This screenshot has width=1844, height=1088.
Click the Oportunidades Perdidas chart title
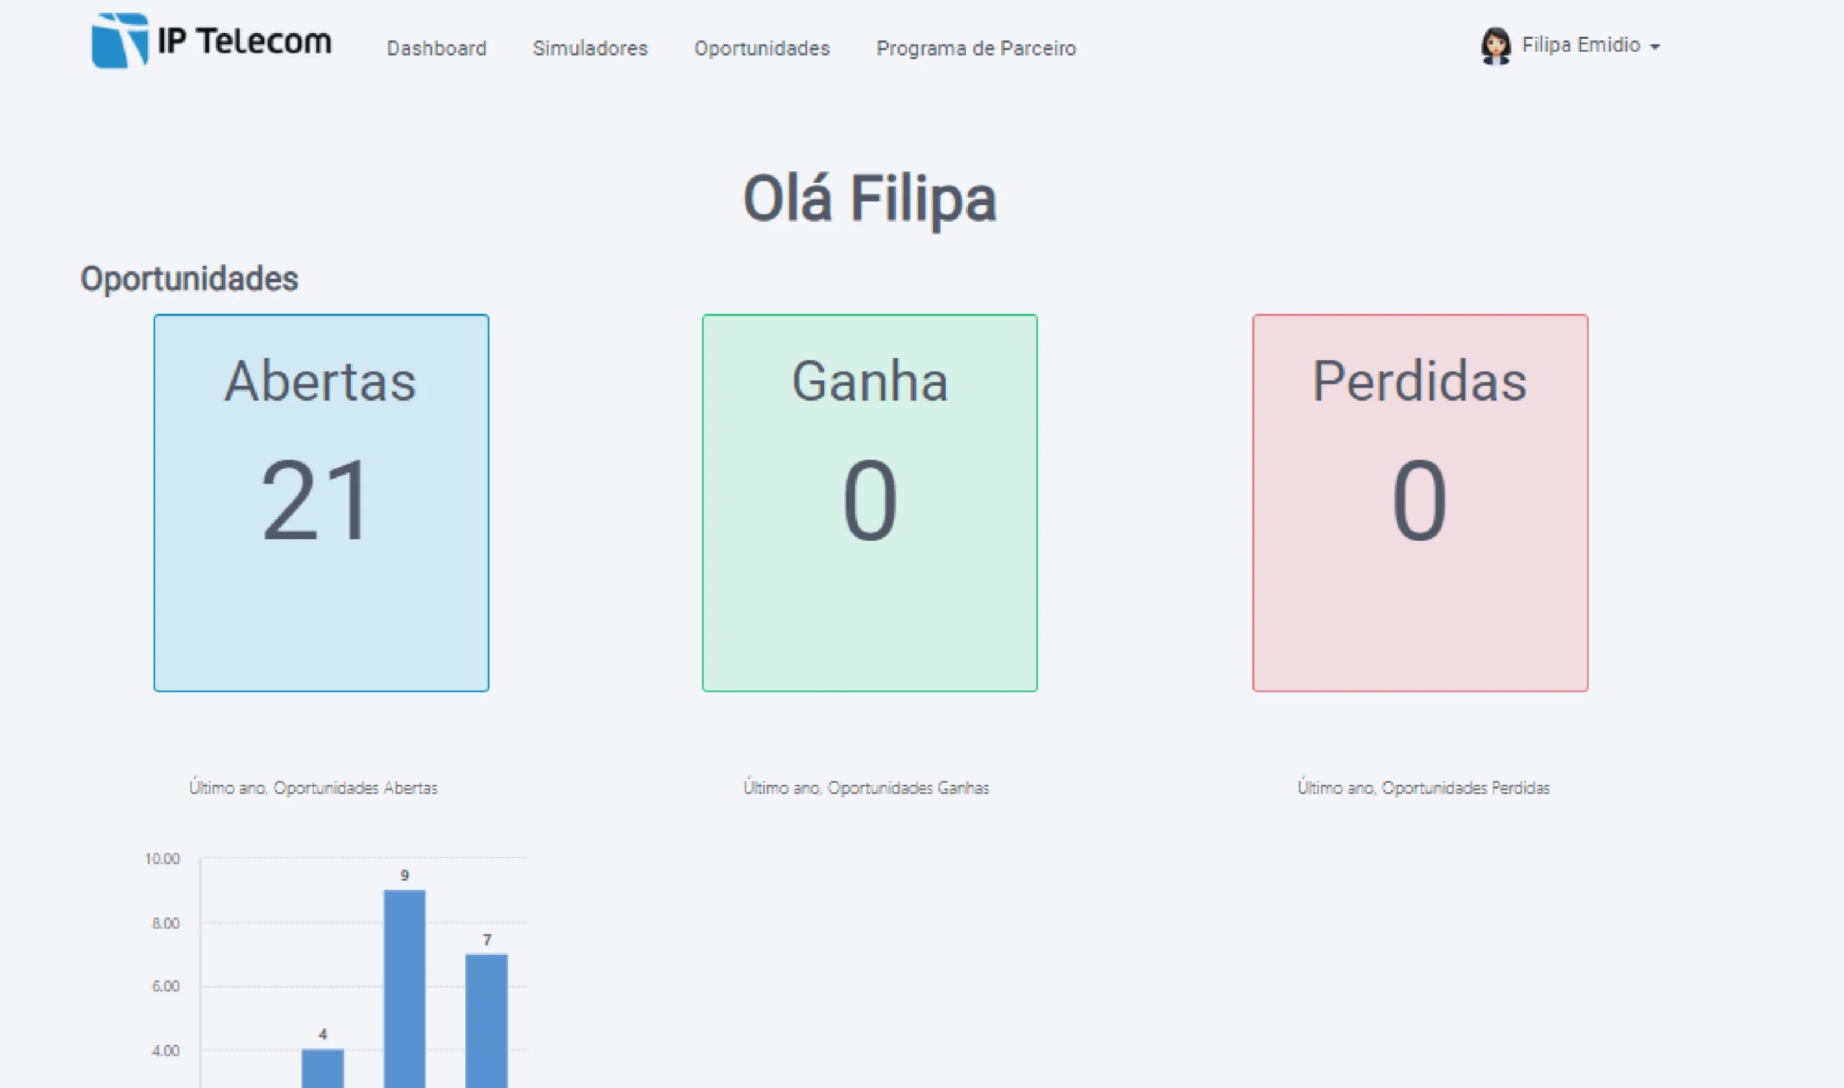pyautogui.click(x=1423, y=788)
